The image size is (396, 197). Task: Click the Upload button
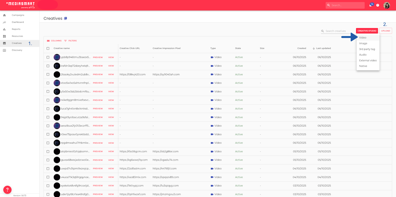385,31
